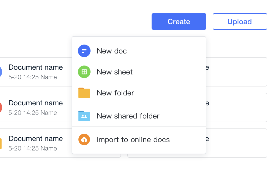
Task: Click the blue New doc icon
Action: [84, 51]
